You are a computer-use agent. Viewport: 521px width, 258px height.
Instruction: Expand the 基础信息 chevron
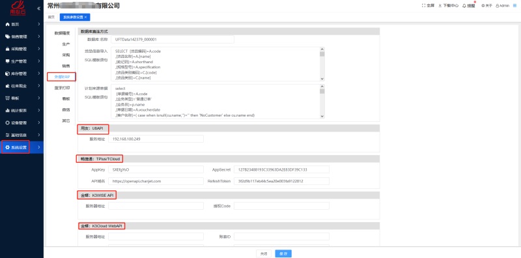(x=39, y=135)
